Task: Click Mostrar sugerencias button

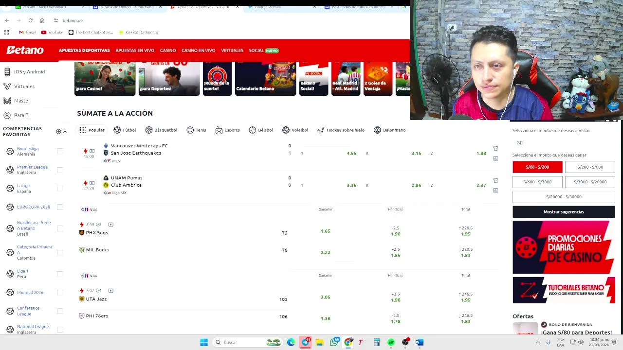Action: tap(564, 211)
